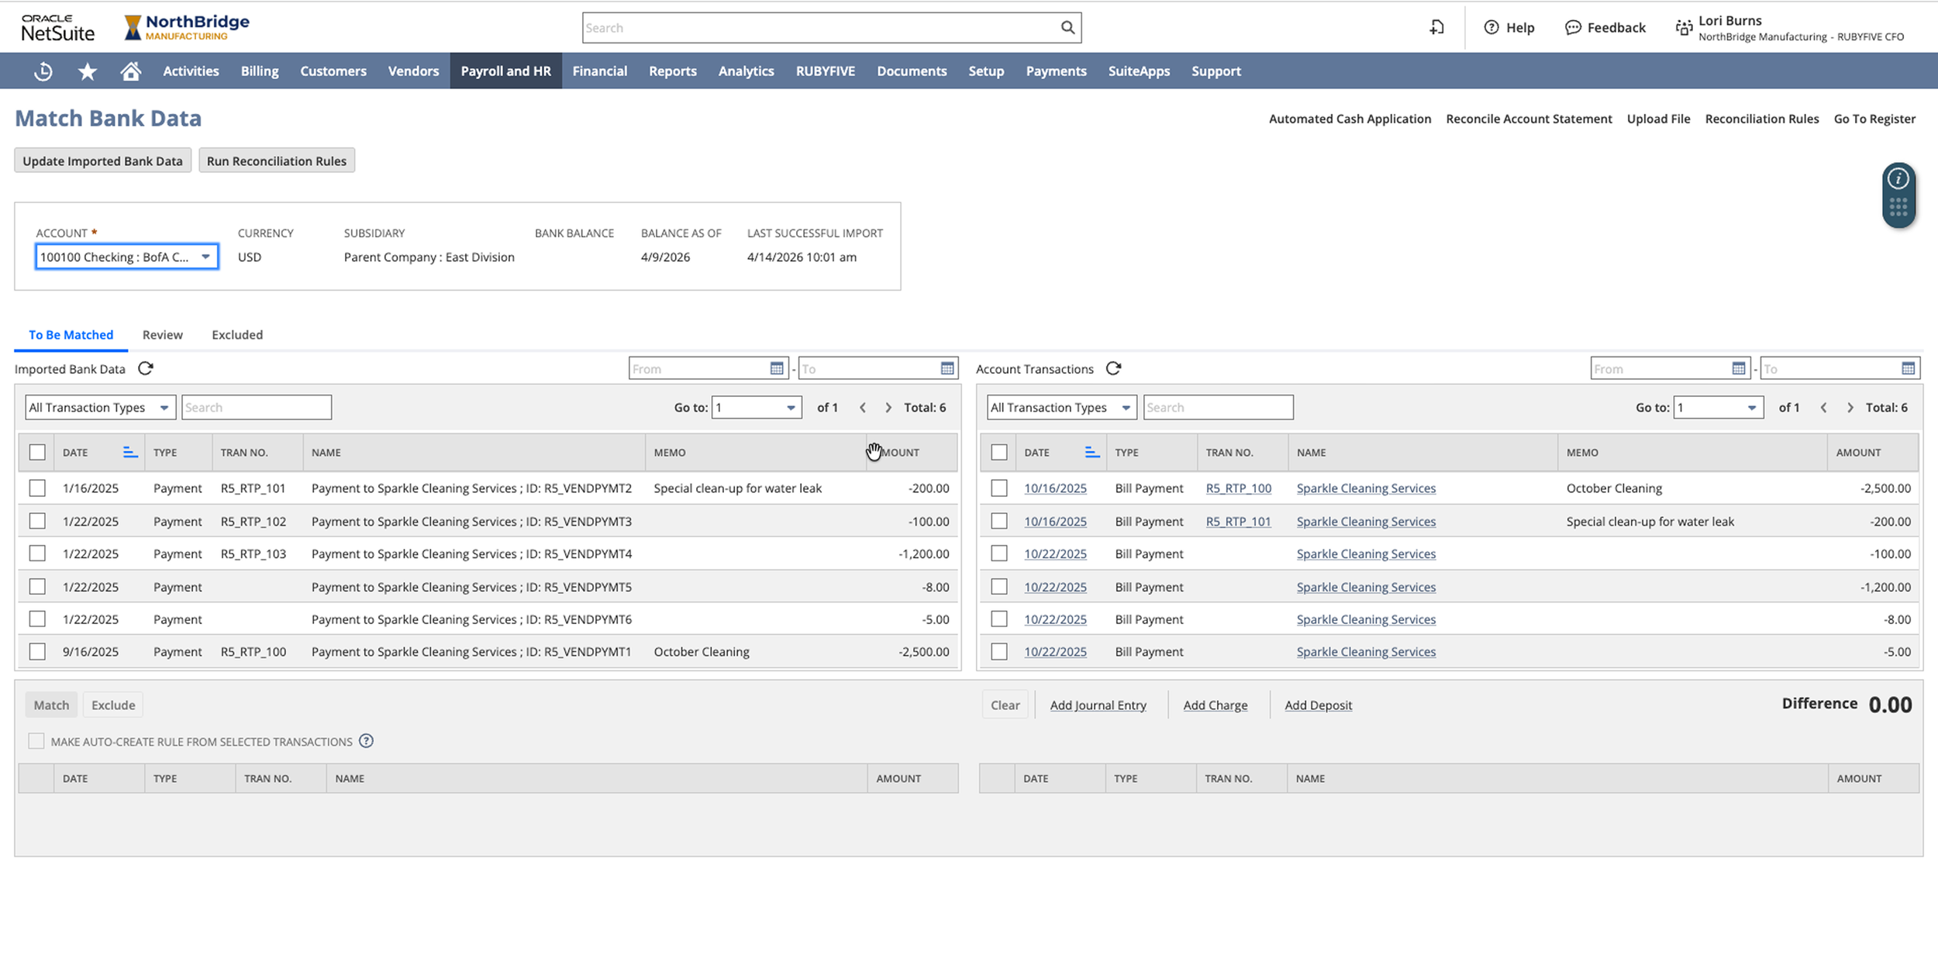1938x969 pixels.
Task: Select all Account Transactions rows
Action: (x=999, y=452)
